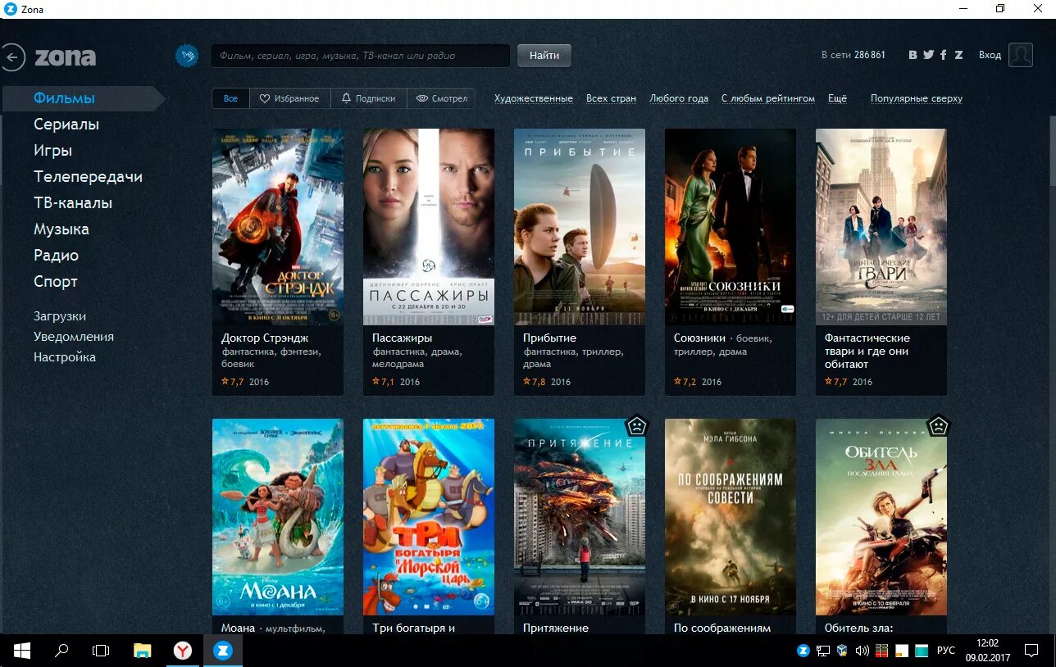Image resolution: width=1056 pixels, height=667 pixels.
Task: Click the volume speaker tray icon
Action: (x=862, y=651)
